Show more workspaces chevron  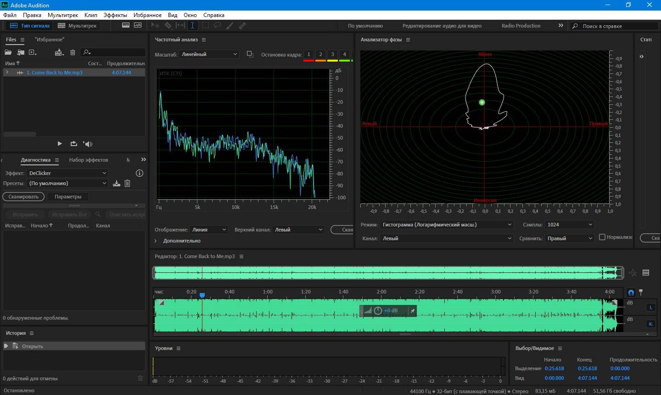pyautogui.click(x=560, y=26)
